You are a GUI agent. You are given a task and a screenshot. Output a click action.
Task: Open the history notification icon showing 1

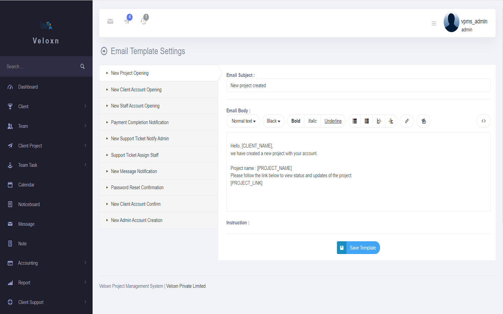(144, 21)
